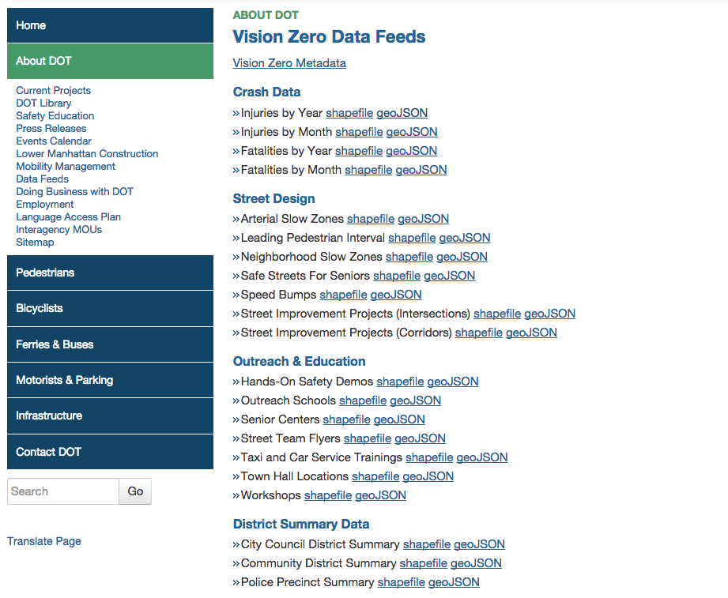
Task: Download Safe Streets For Seniors geoJSON
Action: pyautogui.click(x=450, y=276)
